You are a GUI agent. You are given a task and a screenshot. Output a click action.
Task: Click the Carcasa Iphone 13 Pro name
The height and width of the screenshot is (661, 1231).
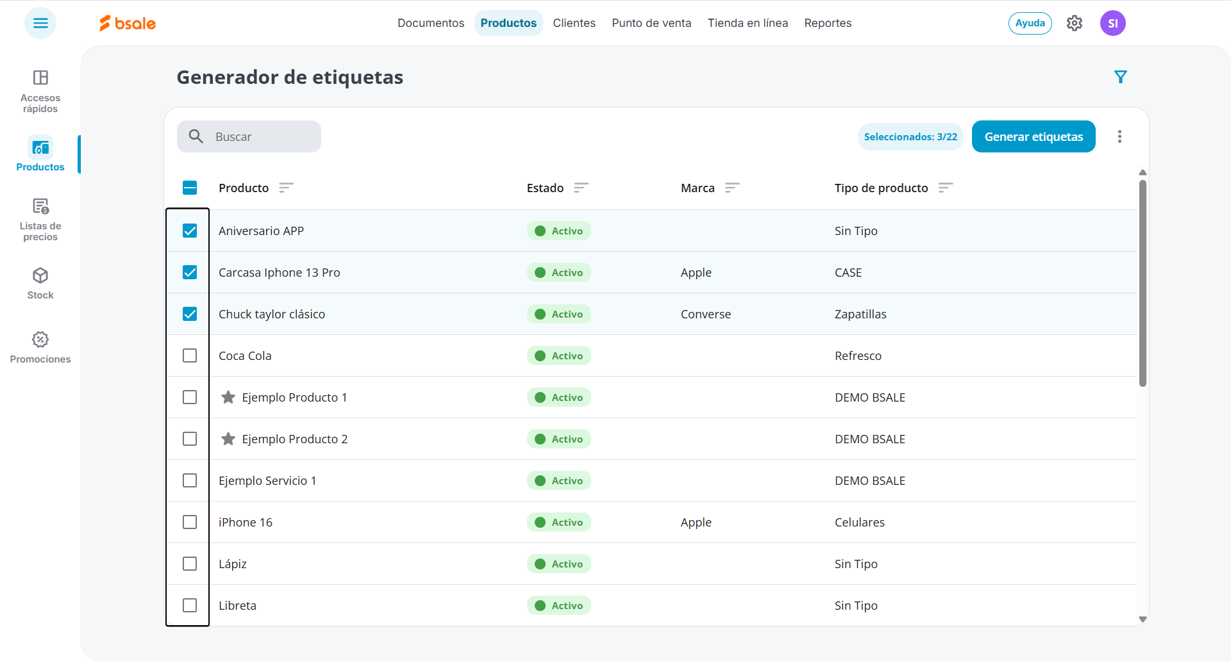pos(279,272)
